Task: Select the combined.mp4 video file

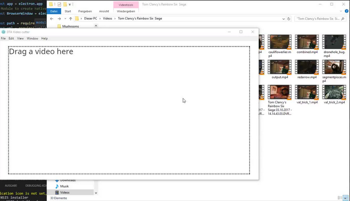Action: [307, 44]
